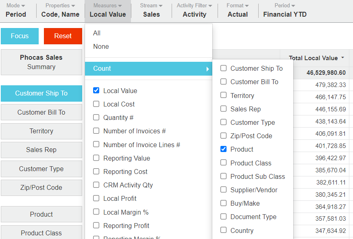Screen dimensions: 353x239
Task: Open the Phocas Sales Summary panel
Action: point(41,62)
